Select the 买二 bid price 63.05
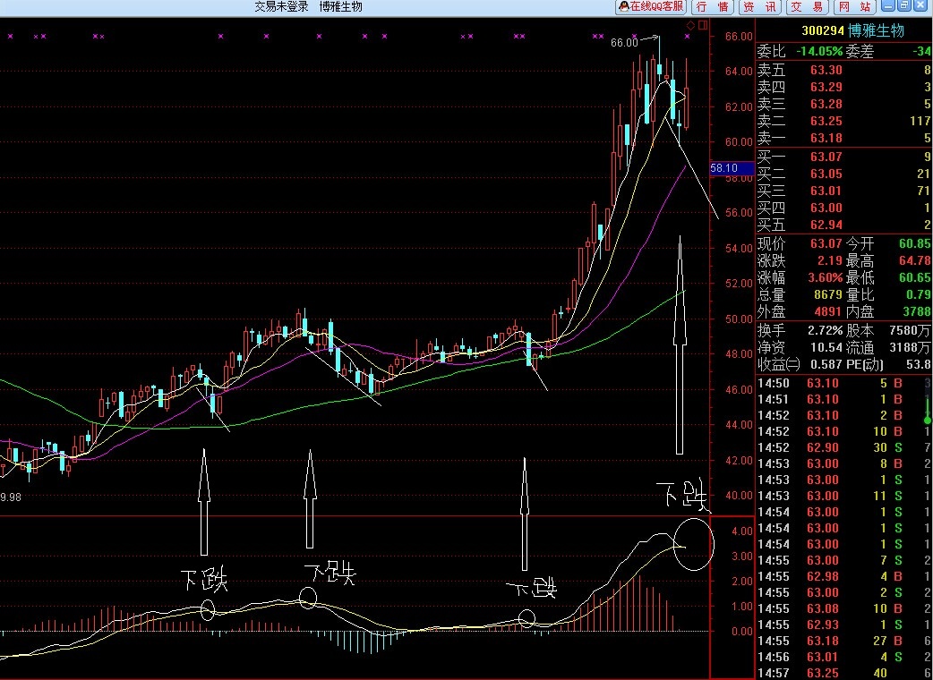933x680 pixels. [826, 174]
